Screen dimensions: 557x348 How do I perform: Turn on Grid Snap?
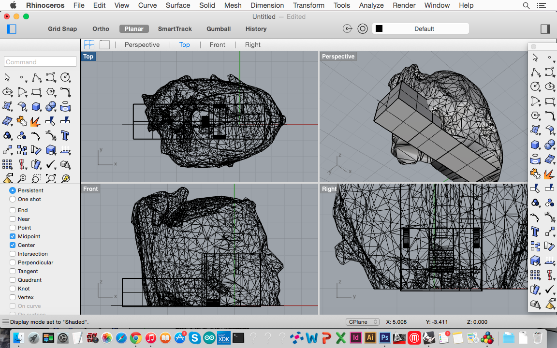[62, 29]
